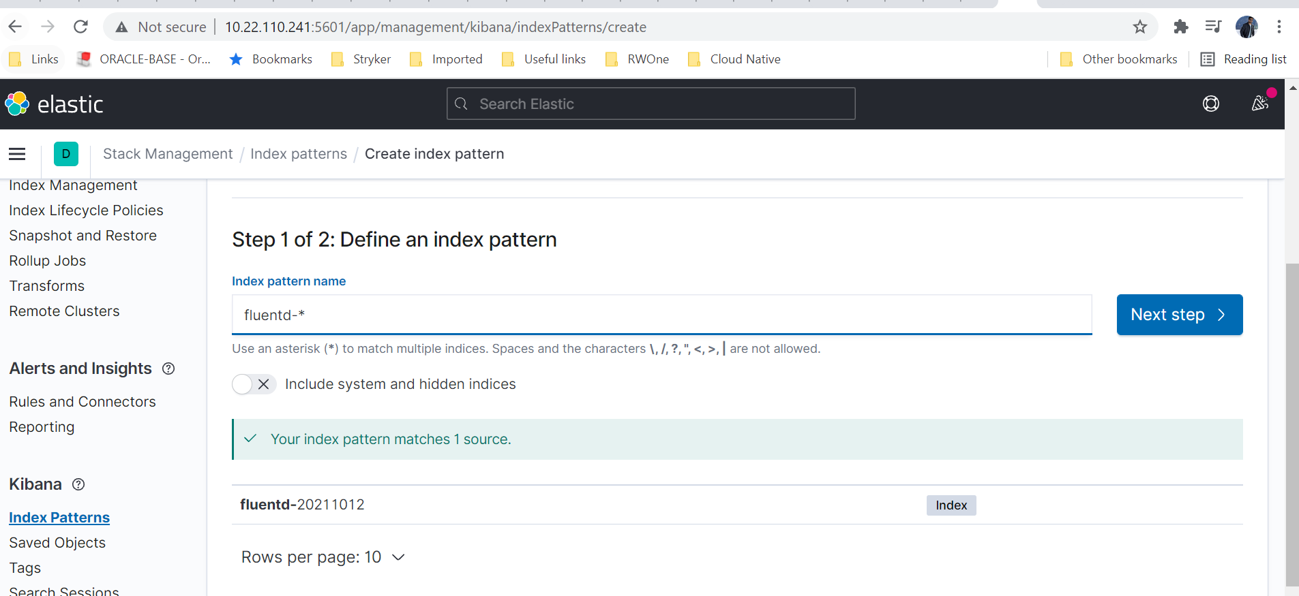The image size is (1299, 596).
Task: Go back with the browser back arrow
Action: (x=15, y=27)
